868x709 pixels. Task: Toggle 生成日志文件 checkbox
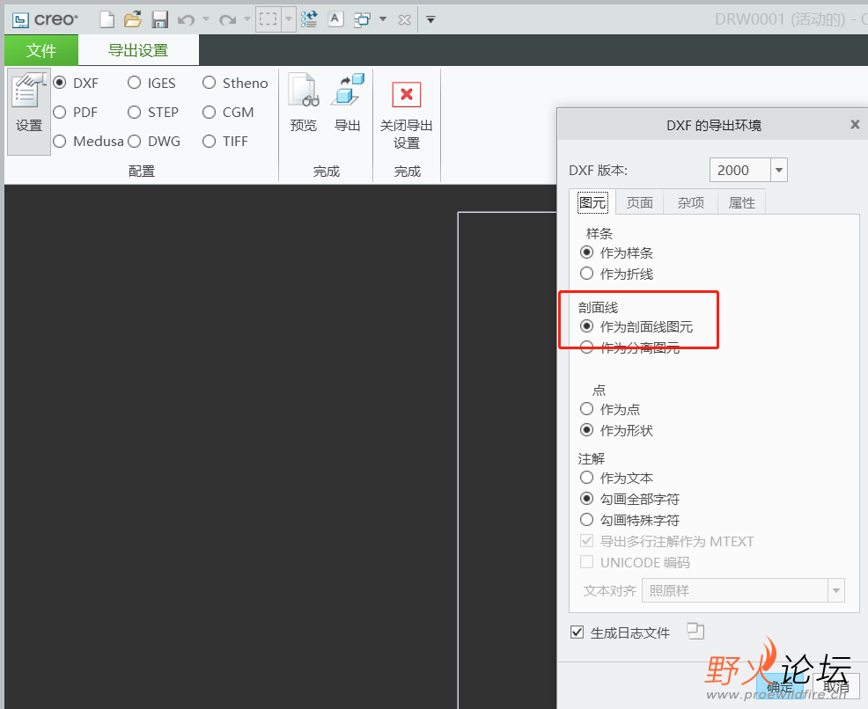click(x=577, y=632)
